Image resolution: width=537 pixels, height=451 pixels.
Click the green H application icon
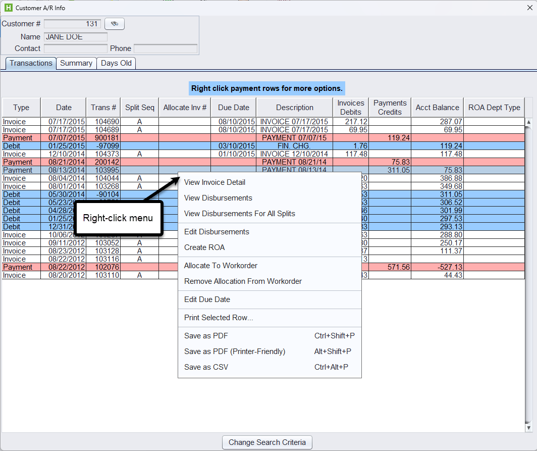(8, 8)
